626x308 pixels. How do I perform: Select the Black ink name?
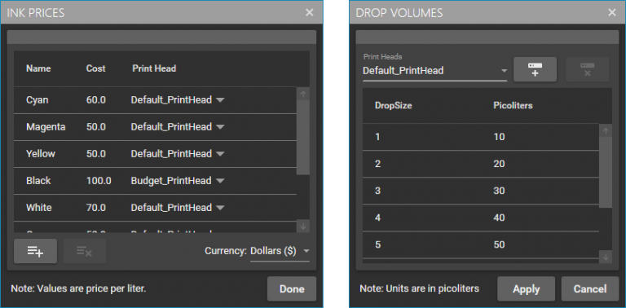point(38,181)
